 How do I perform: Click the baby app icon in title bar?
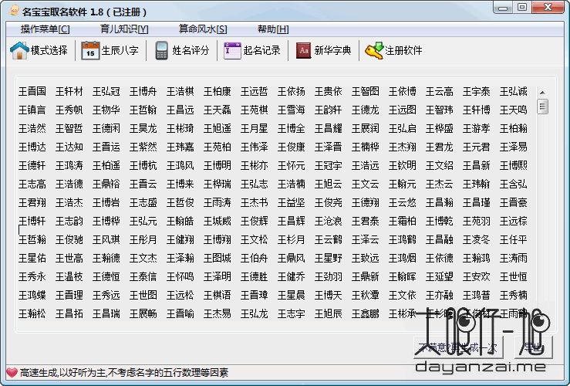[14, 11]
